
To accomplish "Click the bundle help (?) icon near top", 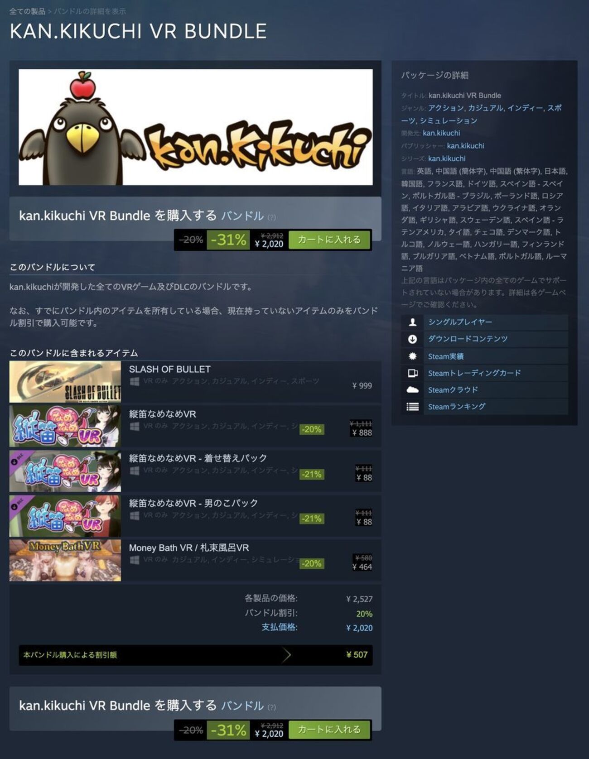I will [271, 217].
